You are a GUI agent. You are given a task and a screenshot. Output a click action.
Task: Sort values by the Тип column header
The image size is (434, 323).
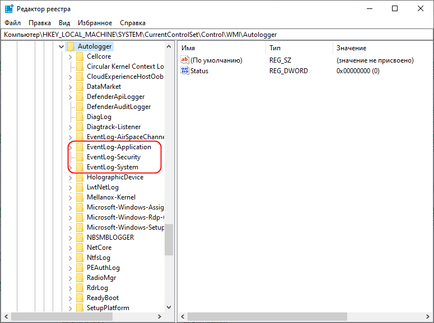(x=299, y=48)
